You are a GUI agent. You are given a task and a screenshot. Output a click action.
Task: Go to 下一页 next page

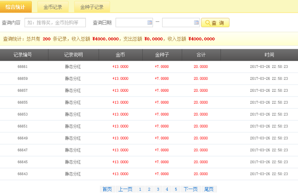pyautogui.click(x=191, y=189)
